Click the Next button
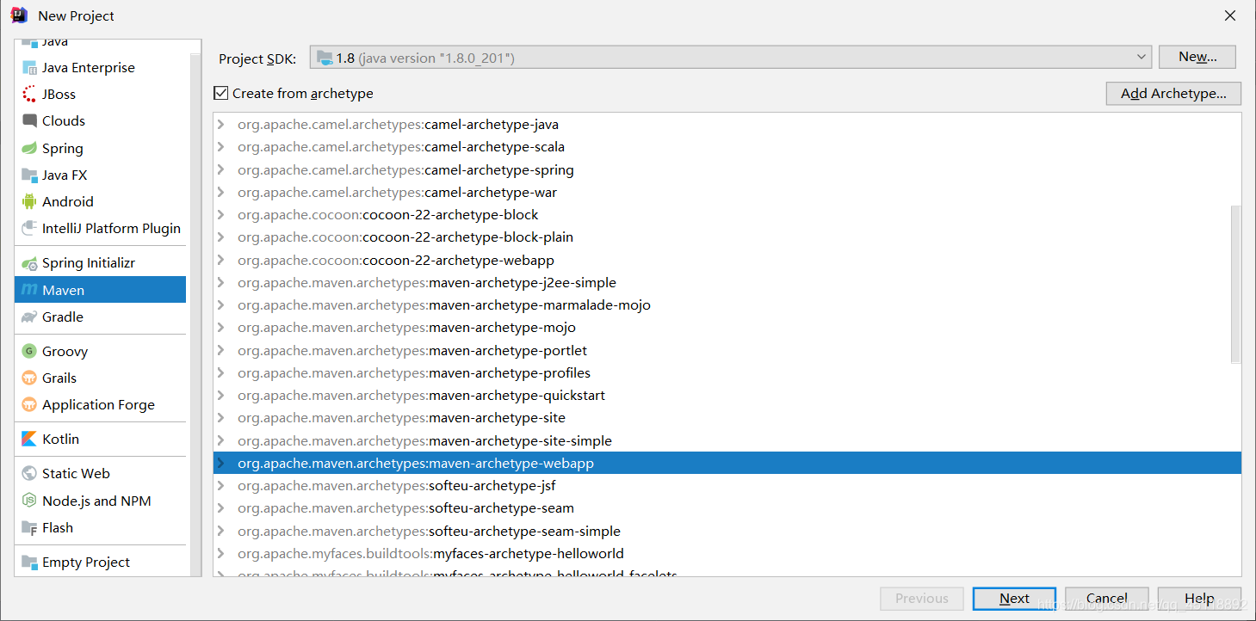 [1014, 599]
